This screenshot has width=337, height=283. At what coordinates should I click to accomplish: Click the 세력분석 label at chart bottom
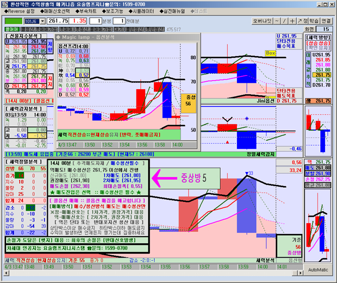click(265, 260)
